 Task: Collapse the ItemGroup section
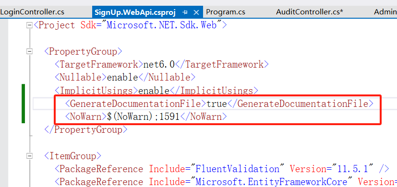(30, 156)
